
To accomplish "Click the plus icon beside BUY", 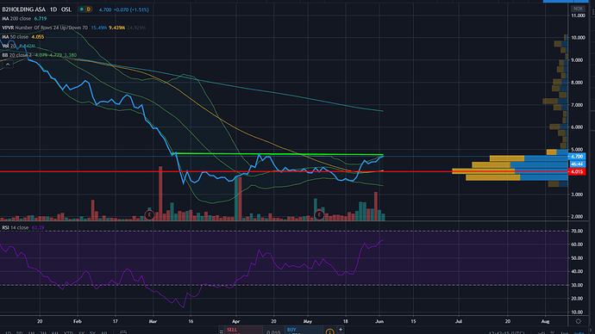I will click(x=341, y=330).
